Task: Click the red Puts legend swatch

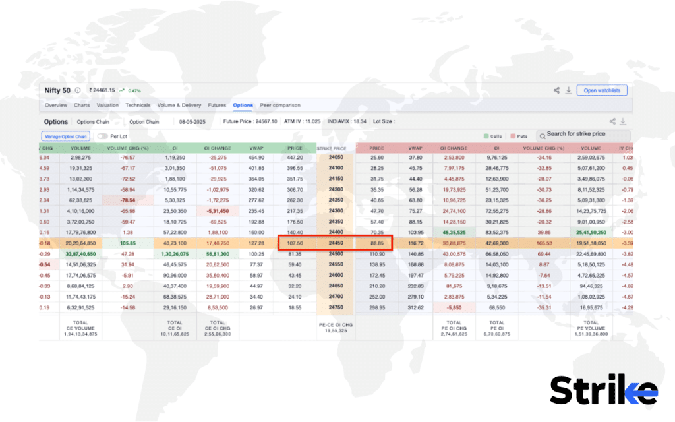Action: 513,136
